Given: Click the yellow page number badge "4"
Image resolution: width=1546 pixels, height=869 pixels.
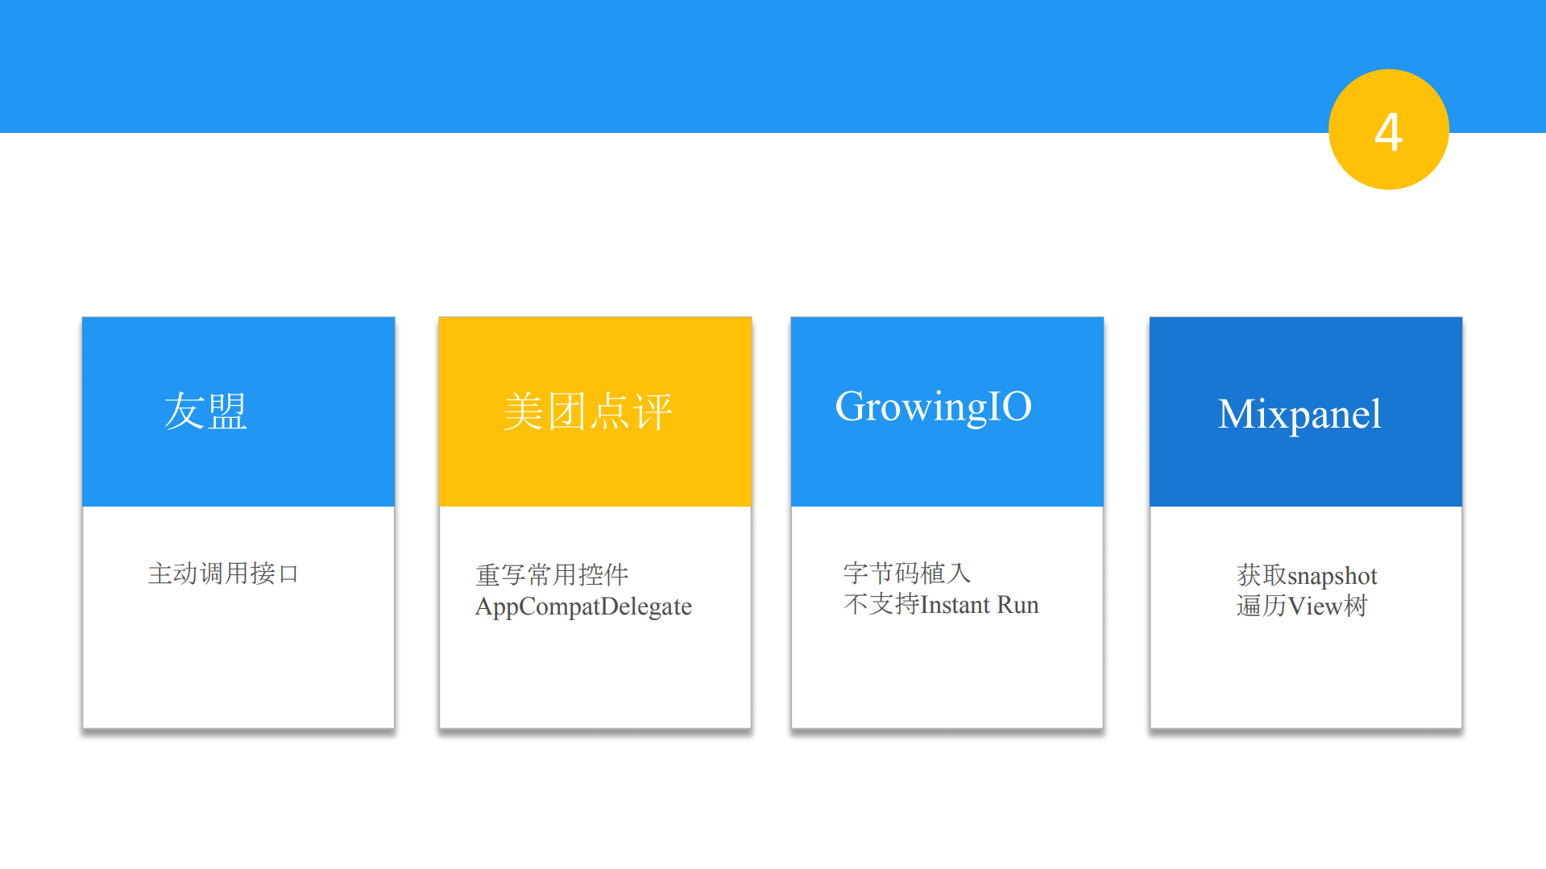Looking at the screenshot, I should tap(1387, 129).
